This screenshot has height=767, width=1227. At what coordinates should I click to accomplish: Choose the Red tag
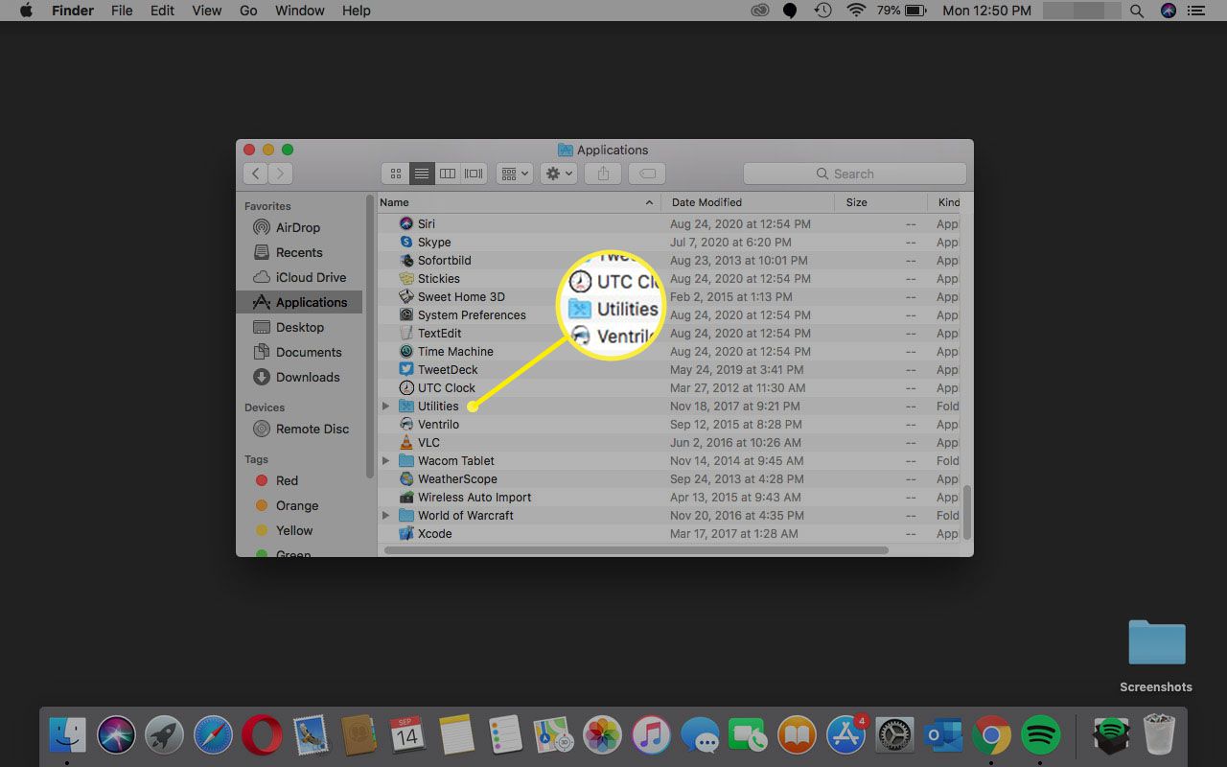(x=287, y=480)
